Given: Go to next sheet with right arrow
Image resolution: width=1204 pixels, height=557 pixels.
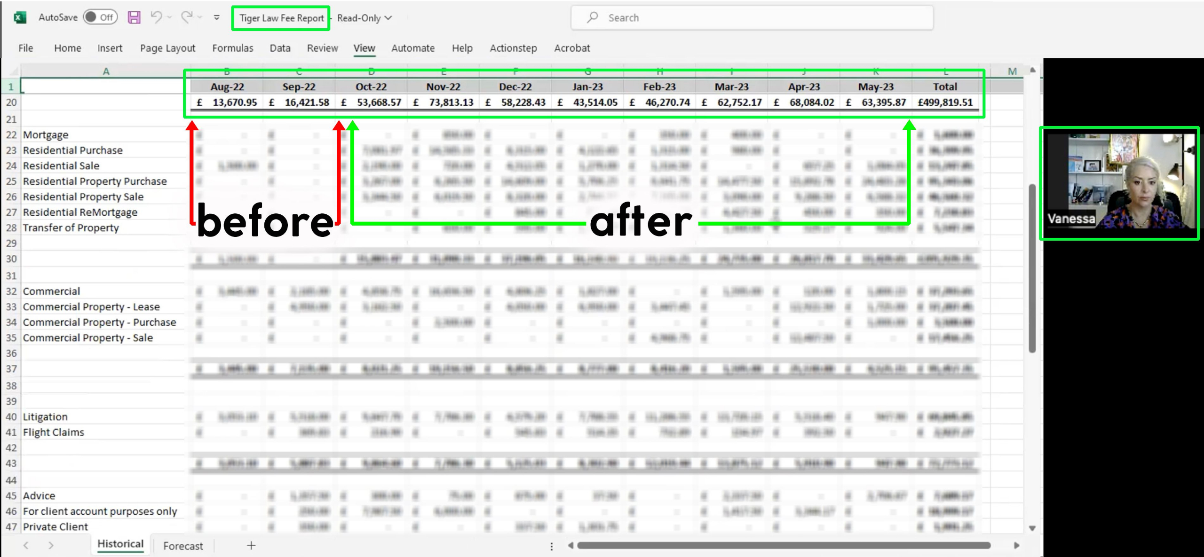Looking at the screenshot, I should pos(51,545).
